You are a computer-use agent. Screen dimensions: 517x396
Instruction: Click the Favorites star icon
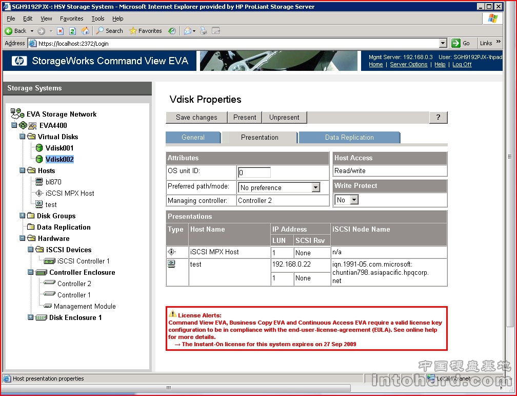pos(133,31)
